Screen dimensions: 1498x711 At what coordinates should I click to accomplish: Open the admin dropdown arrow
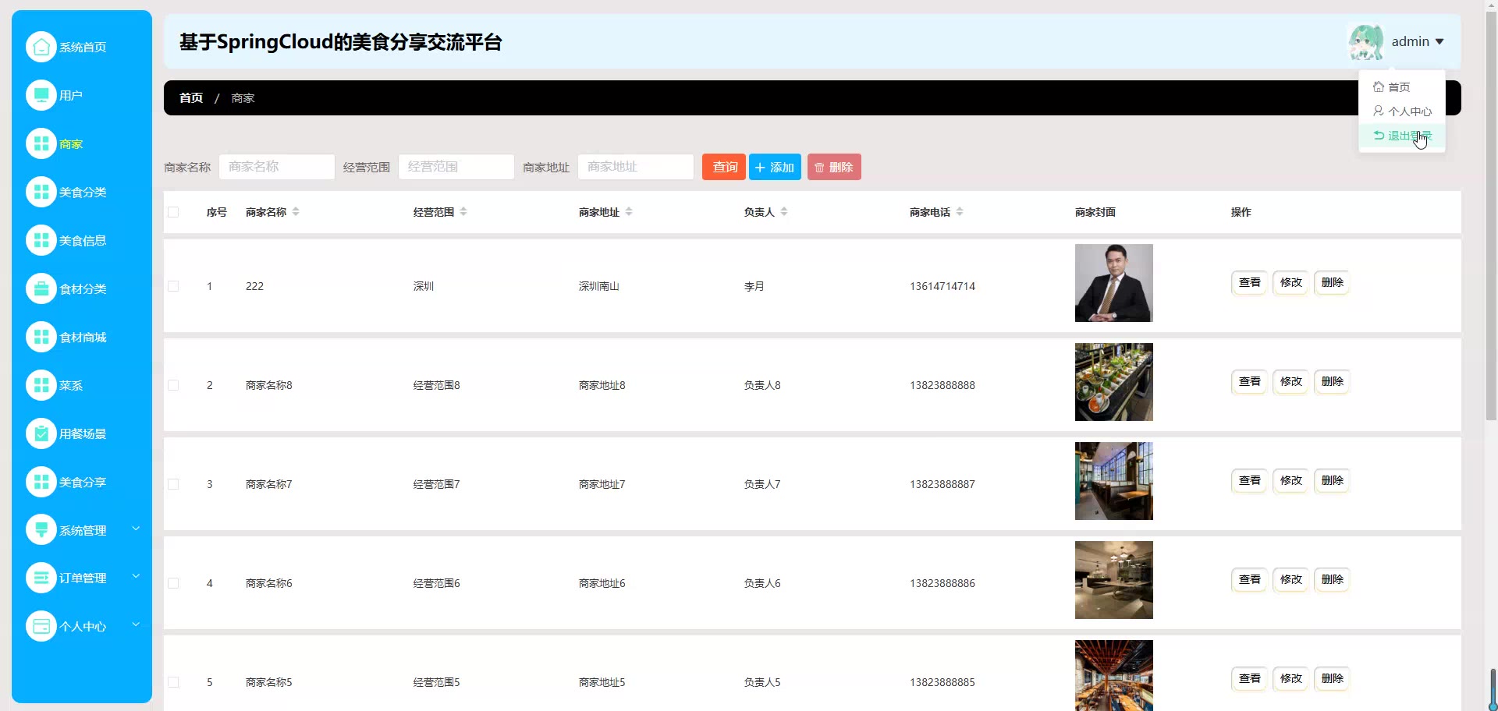1439,42
